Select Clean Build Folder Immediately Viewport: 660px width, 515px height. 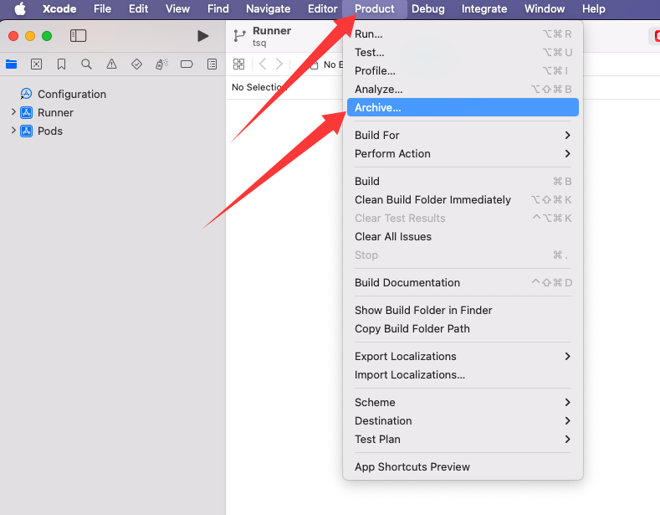pos(432,199)
